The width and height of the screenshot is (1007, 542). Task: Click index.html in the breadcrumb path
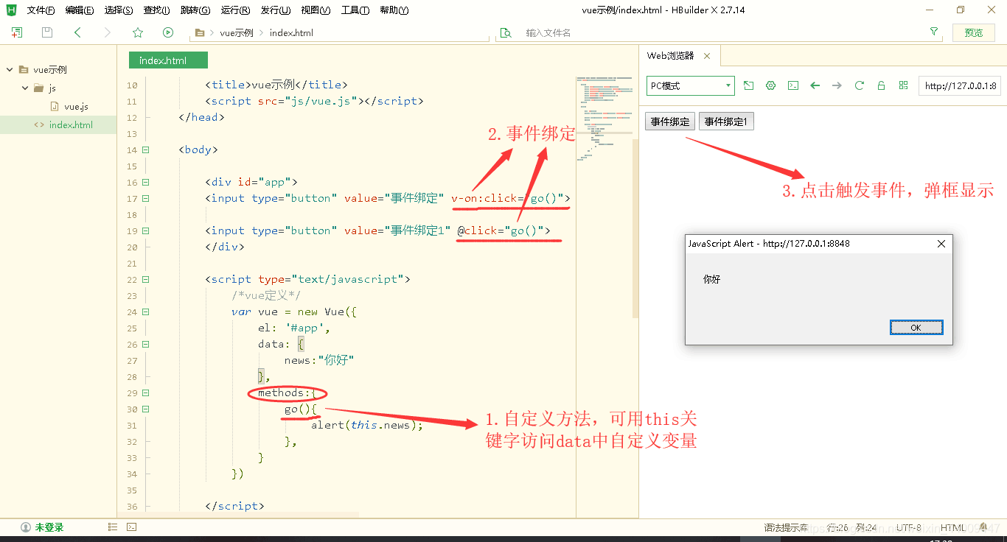(291, 33)
